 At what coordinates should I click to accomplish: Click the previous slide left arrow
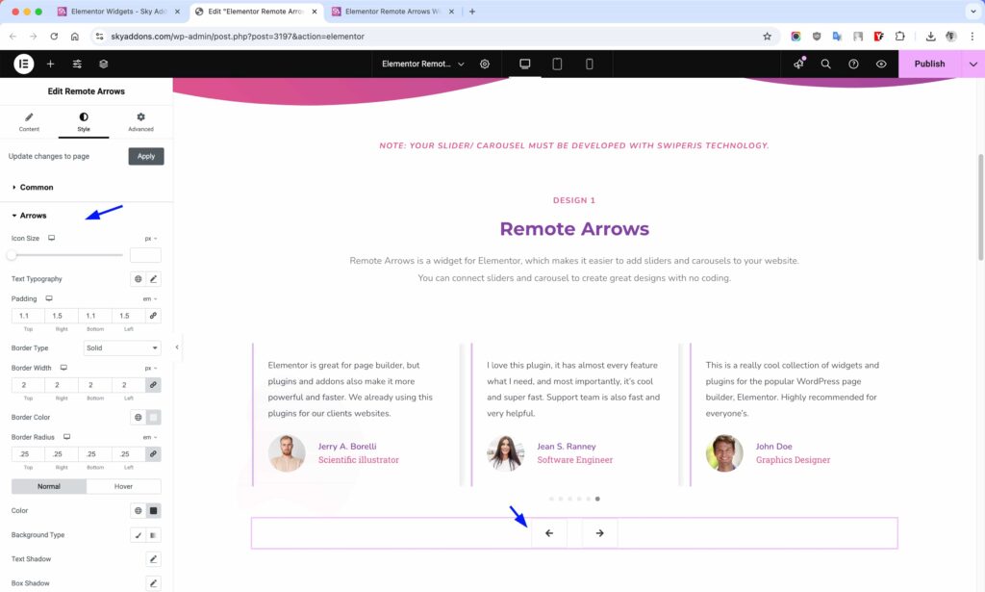pos(549,533)
